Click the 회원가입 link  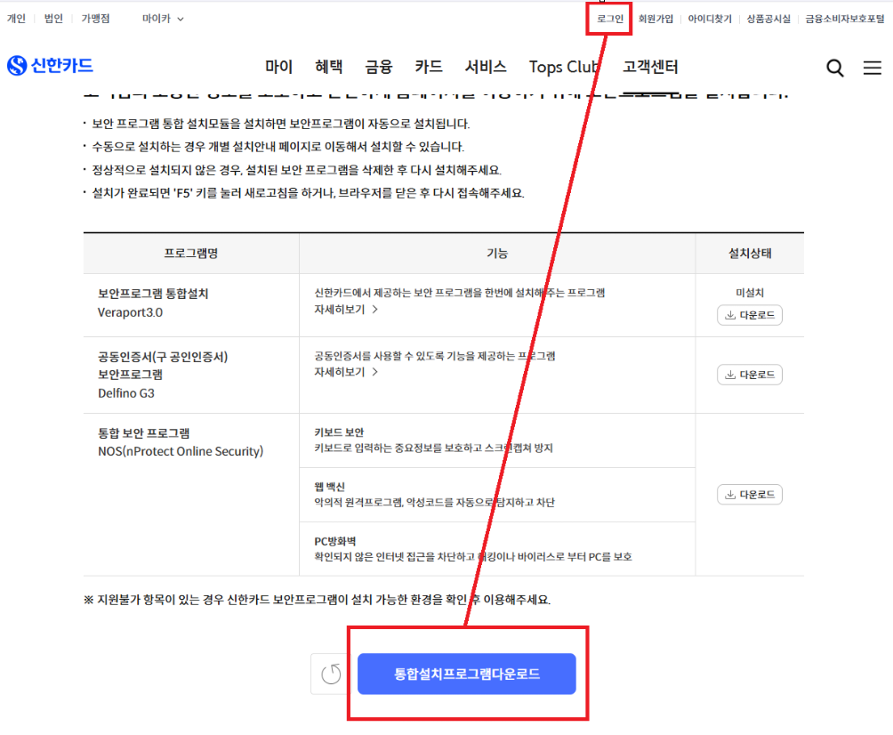coord(656,19)
